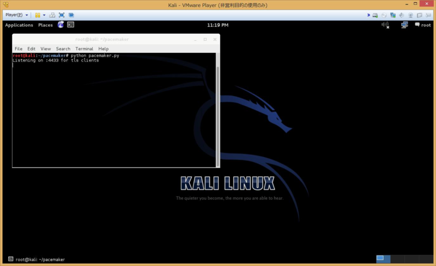Click the Send Ctrl+Alt+Del toolbar icon

(x=52, y=15)
